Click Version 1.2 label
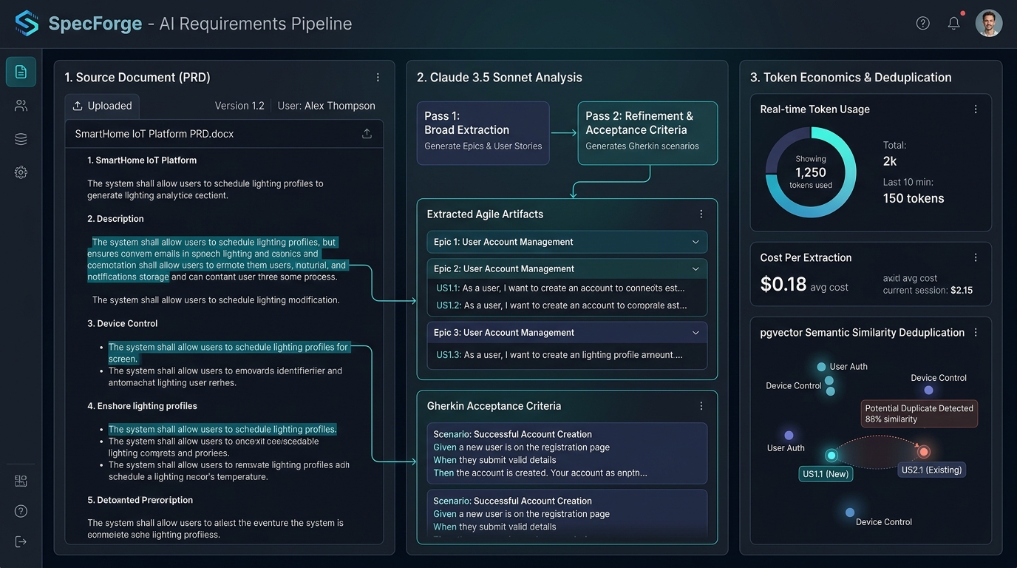Viewport: 1017px width, 568px height. tap(239, 106)
